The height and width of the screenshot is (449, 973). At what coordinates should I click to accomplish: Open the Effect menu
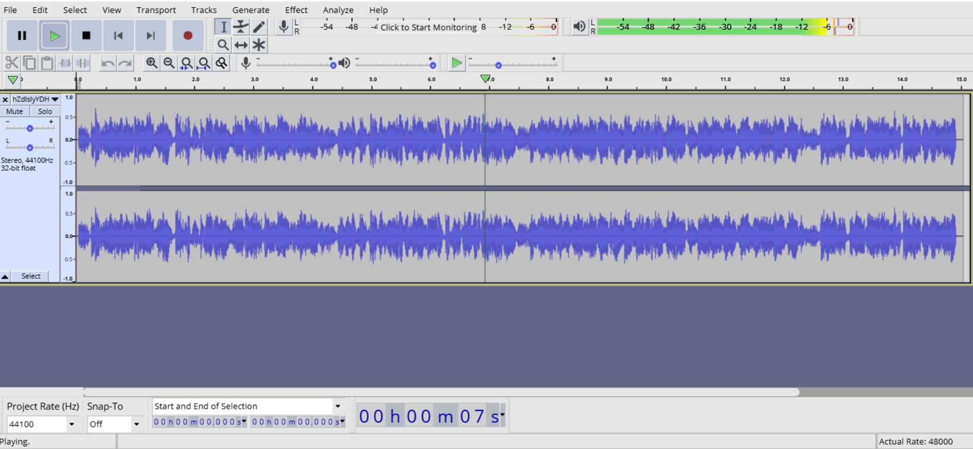(x=296, y=10)
